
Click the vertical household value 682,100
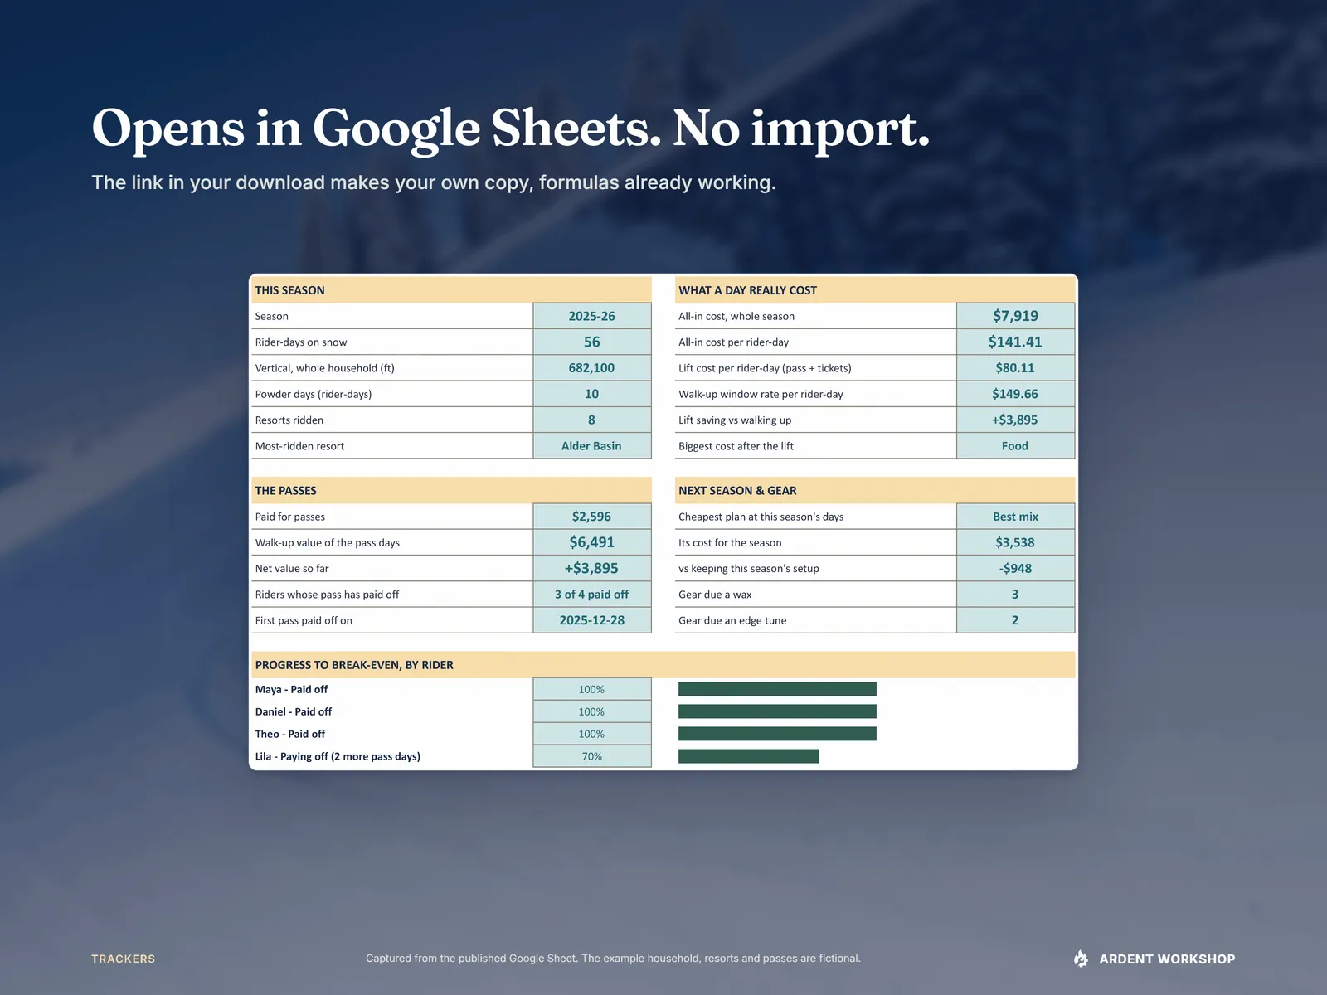(x=592, y=368)
